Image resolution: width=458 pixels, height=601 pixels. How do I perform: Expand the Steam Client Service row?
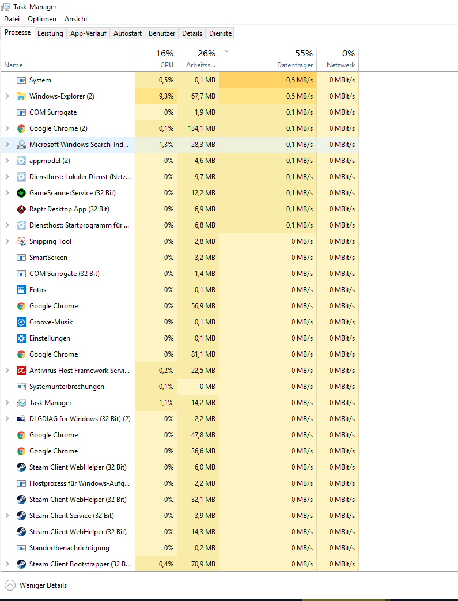click(x=7, y=516)
